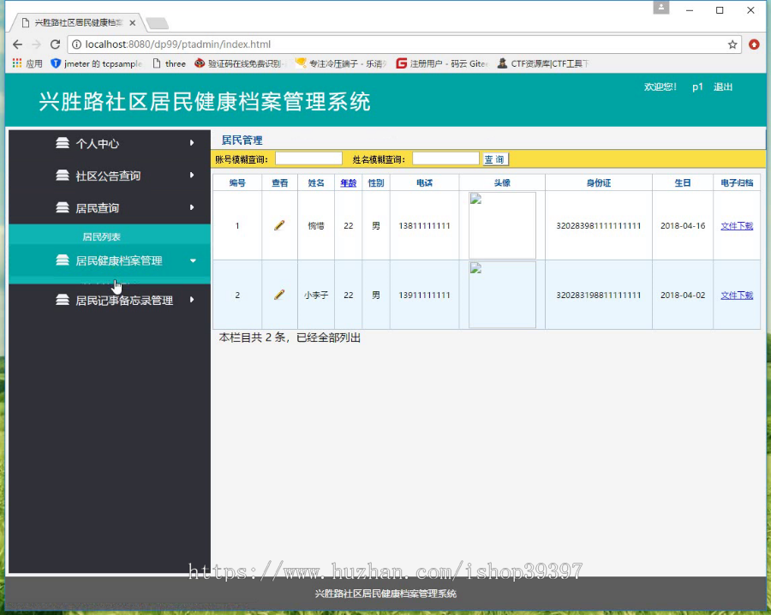Collapse 居民健康档案管理 with its down arrow

pos(193,260)
